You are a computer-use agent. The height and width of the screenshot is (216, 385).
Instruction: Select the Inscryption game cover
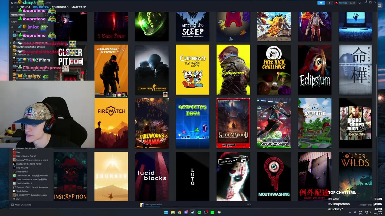pyautogui.click(x=70, y=176)
